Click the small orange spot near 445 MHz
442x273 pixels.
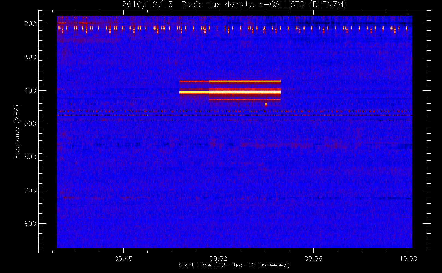[x=266, y=104]
